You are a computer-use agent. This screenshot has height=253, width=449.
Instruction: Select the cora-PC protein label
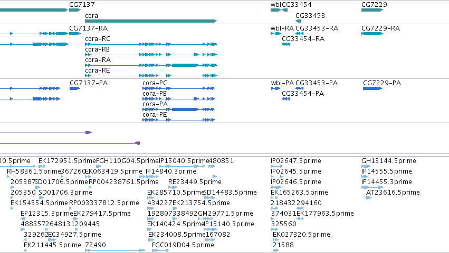click(155, 83)
